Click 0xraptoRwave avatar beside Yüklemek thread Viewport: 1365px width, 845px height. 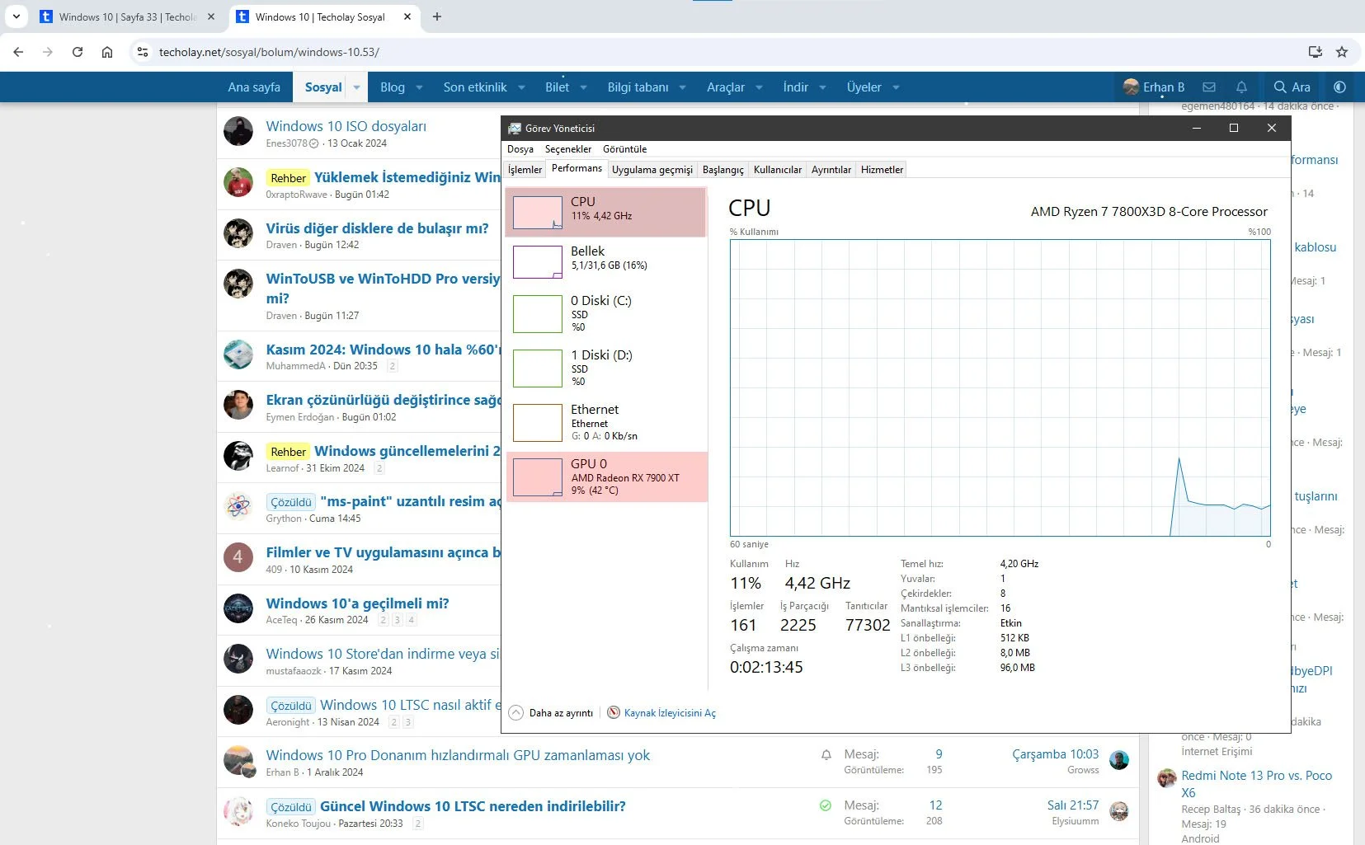238,182
